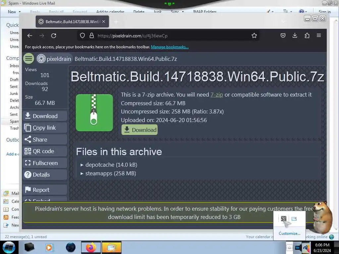Open New dropdown in Windows Live Mail
Viewport: 339px width, 254px height.
[x=14, y=12]
